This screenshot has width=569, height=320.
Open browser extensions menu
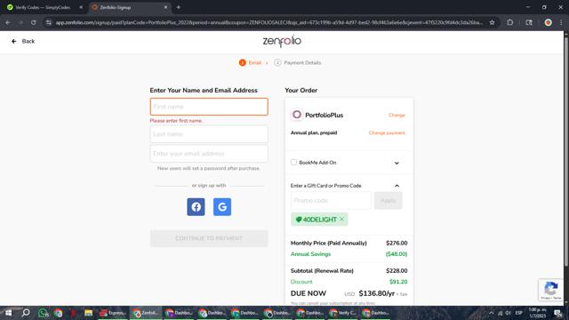coord(509,22)
